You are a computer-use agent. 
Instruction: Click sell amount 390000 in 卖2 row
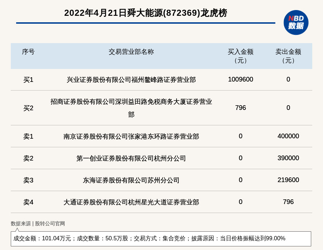[288, 158]
